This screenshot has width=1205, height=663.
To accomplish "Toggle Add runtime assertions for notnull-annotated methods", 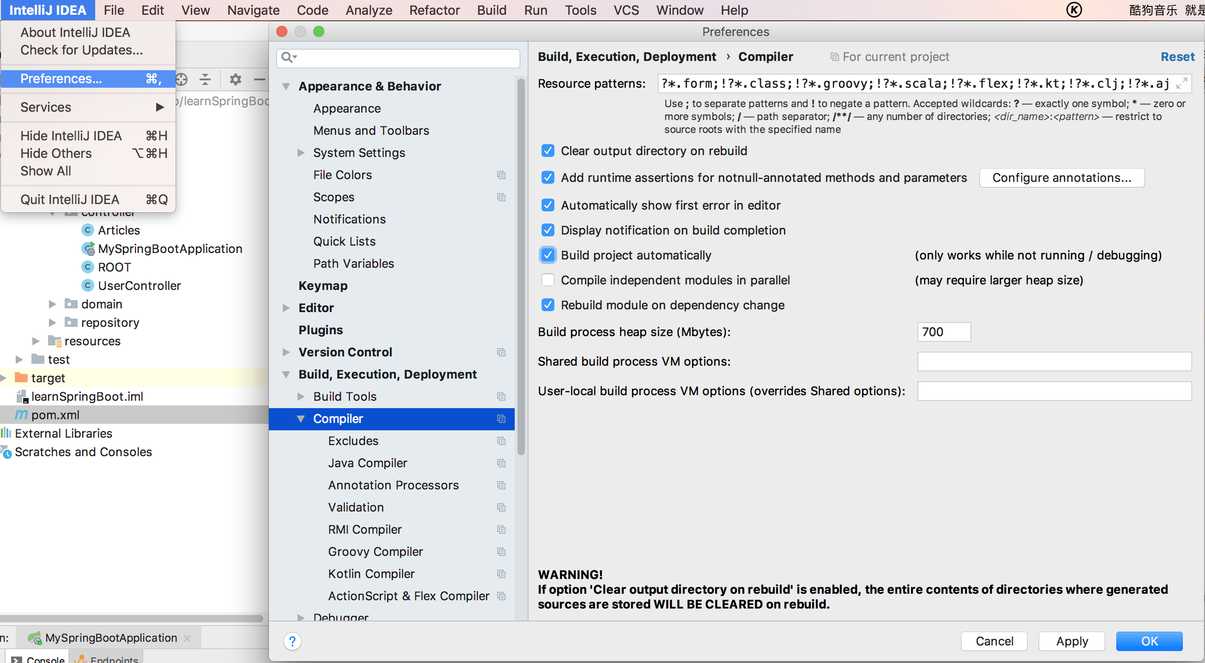I will 548,178.
